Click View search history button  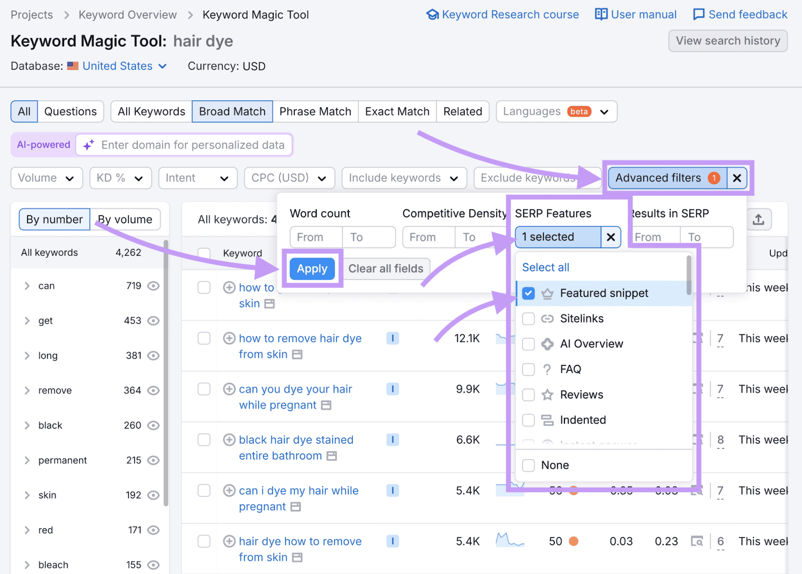727,41
